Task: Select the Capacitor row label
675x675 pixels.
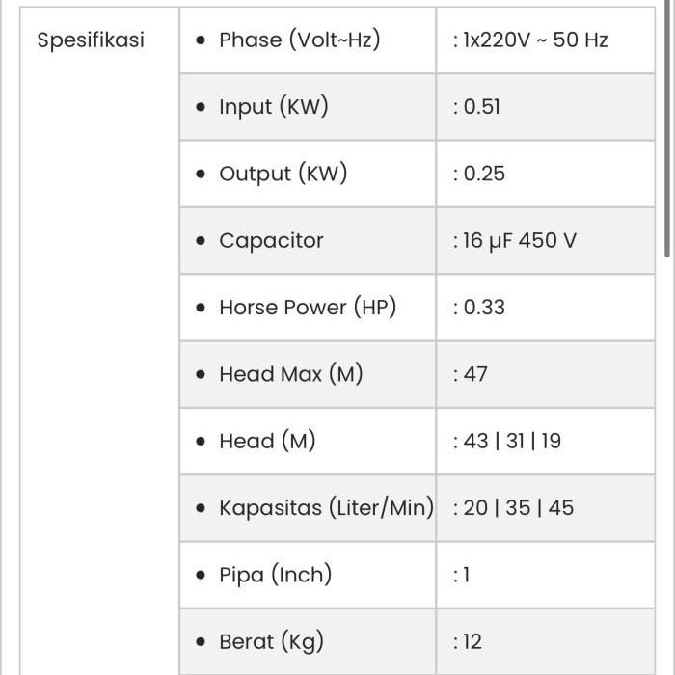Action: point(271,241)
